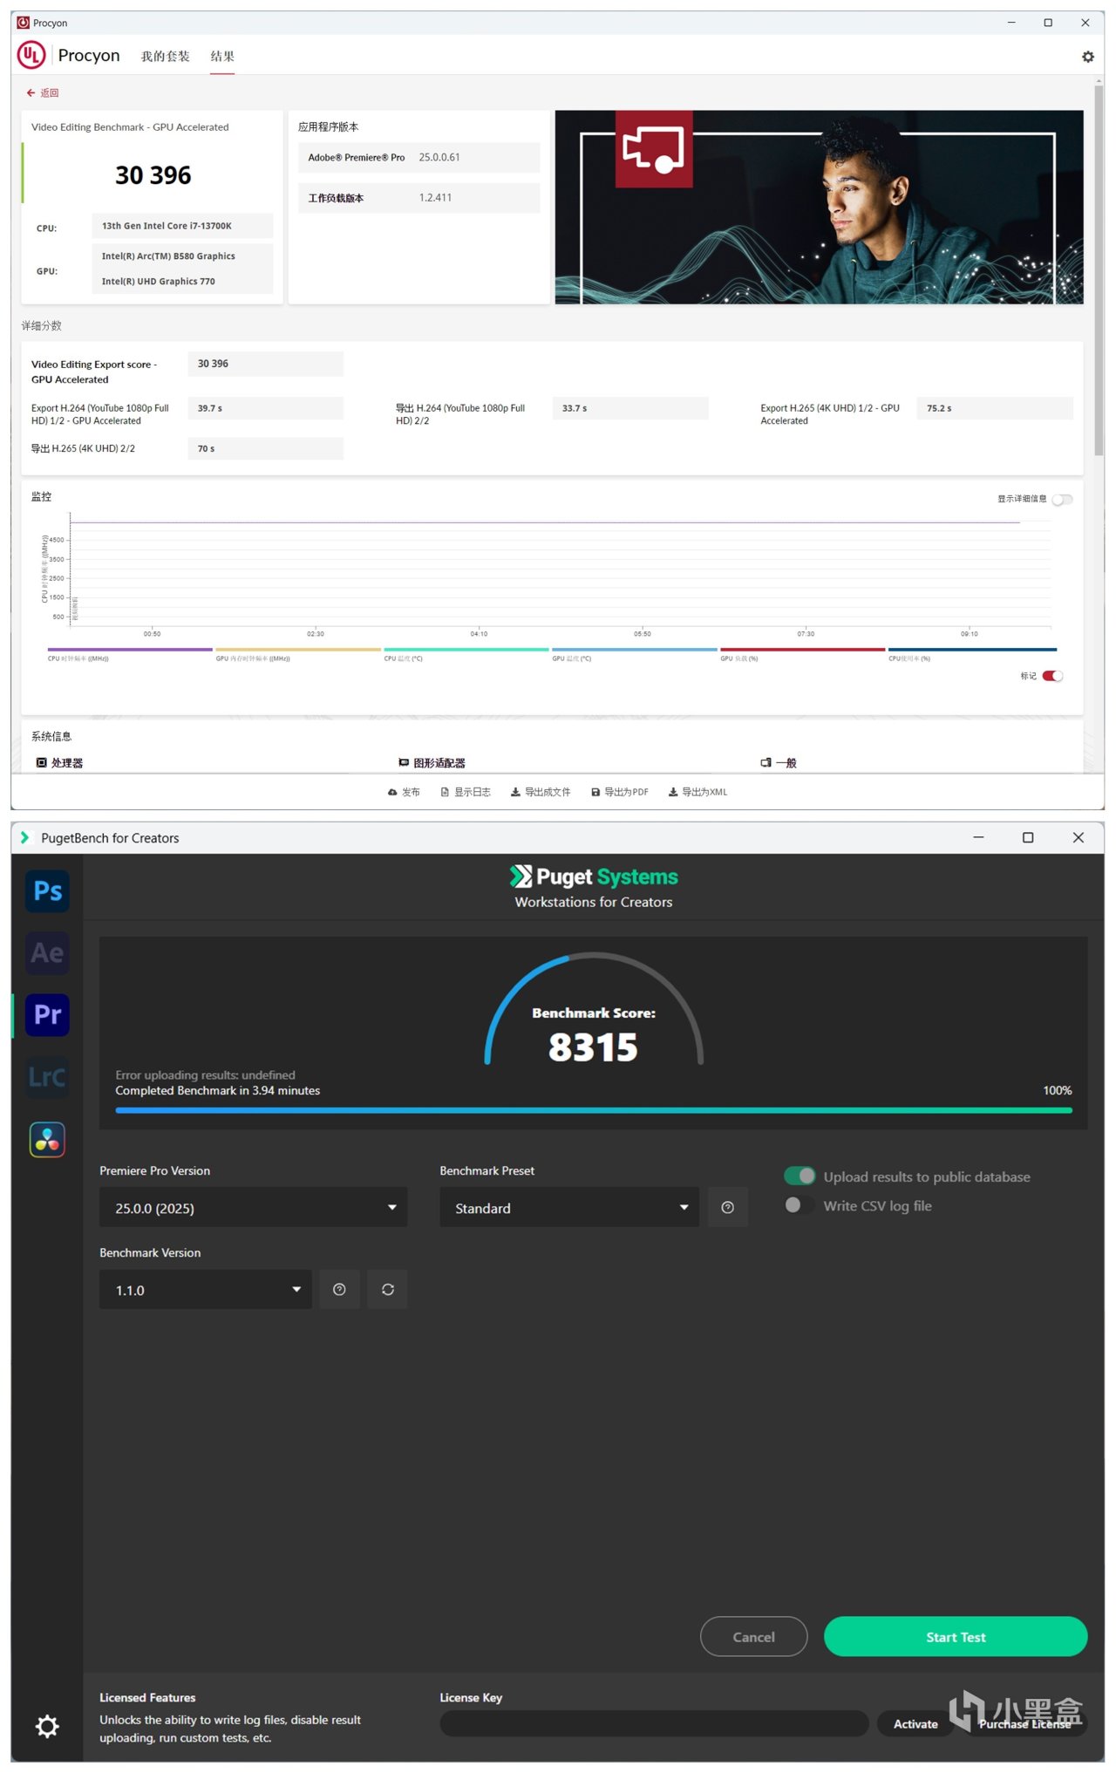This screenshot has width=1116, height=1773.
Task: Toggle CPU使用率 (%) legend series
Action: [x=972, y=653]
